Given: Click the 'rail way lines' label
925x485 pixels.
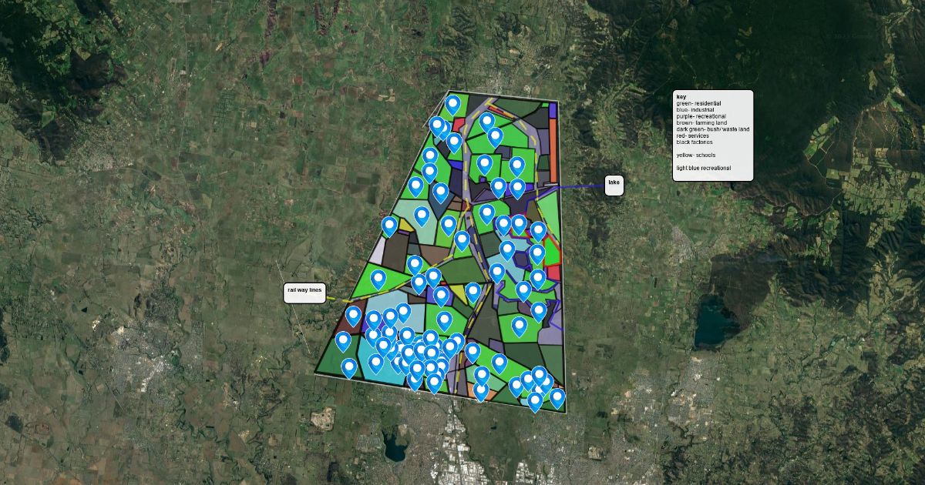Looking at the screenshot, I should (304, 290).
